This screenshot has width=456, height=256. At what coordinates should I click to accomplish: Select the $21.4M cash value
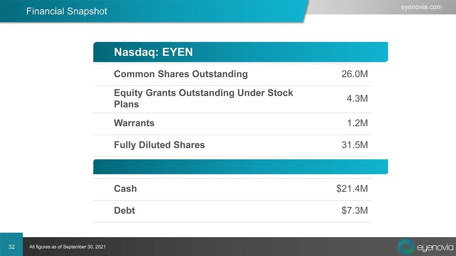point(352,189)
